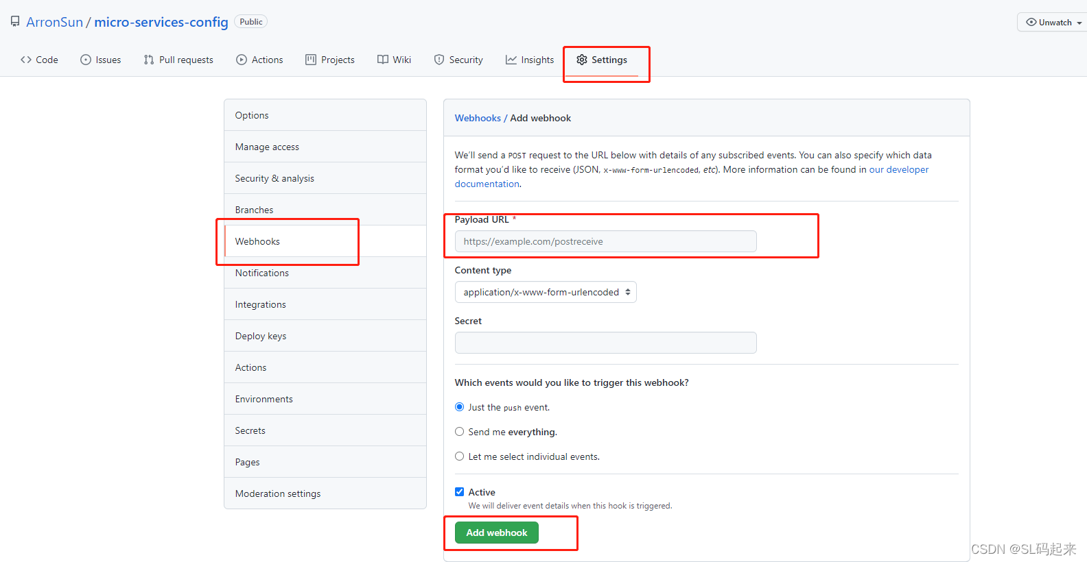This screenshot has width=1087, height=562.
Task: Expand the Unwatch dropdown menu
Action: 1053,23
